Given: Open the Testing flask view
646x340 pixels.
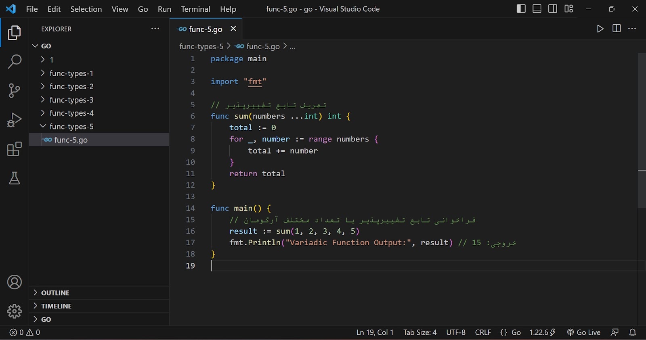Looking at the screenshot, I should [x=14, y=178].
